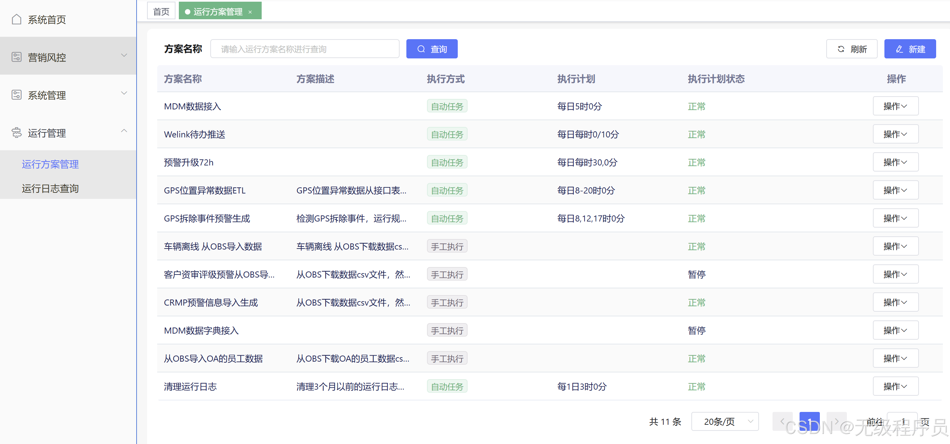950x444 pixels.
Task: Select 运行方案管理 in sidebar
Action: (x=50, y=164)
